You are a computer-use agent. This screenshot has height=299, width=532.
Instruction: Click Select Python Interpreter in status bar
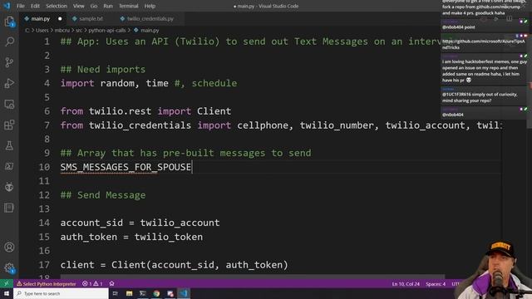click(47, 284)
